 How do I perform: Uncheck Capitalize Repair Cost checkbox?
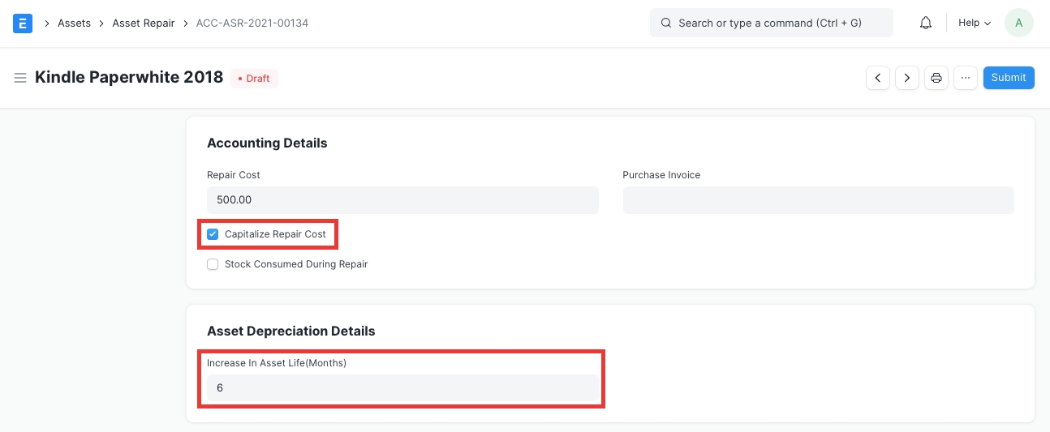click(x=213, y=234)
